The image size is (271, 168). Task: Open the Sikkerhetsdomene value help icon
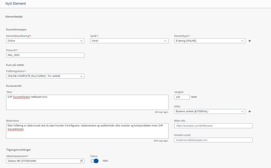81,161
